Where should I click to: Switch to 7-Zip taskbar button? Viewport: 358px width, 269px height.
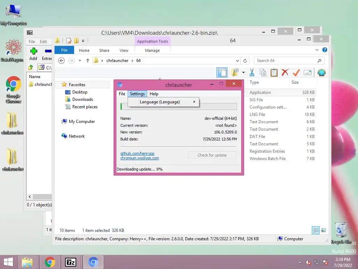71,262
